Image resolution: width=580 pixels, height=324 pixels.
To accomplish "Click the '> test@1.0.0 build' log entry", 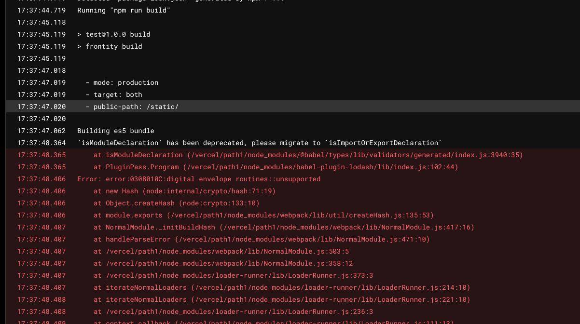I will pyautogui.click(x=114, y=34).
